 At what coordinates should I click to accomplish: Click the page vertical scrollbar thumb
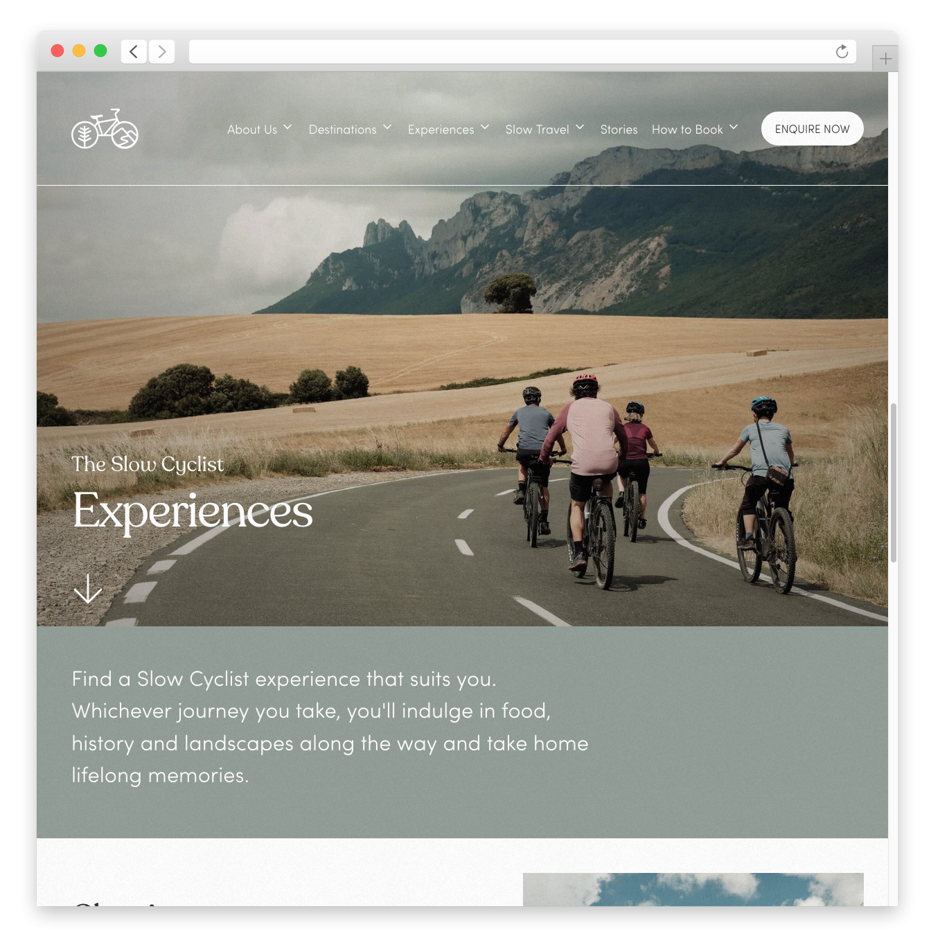[894, 482]
